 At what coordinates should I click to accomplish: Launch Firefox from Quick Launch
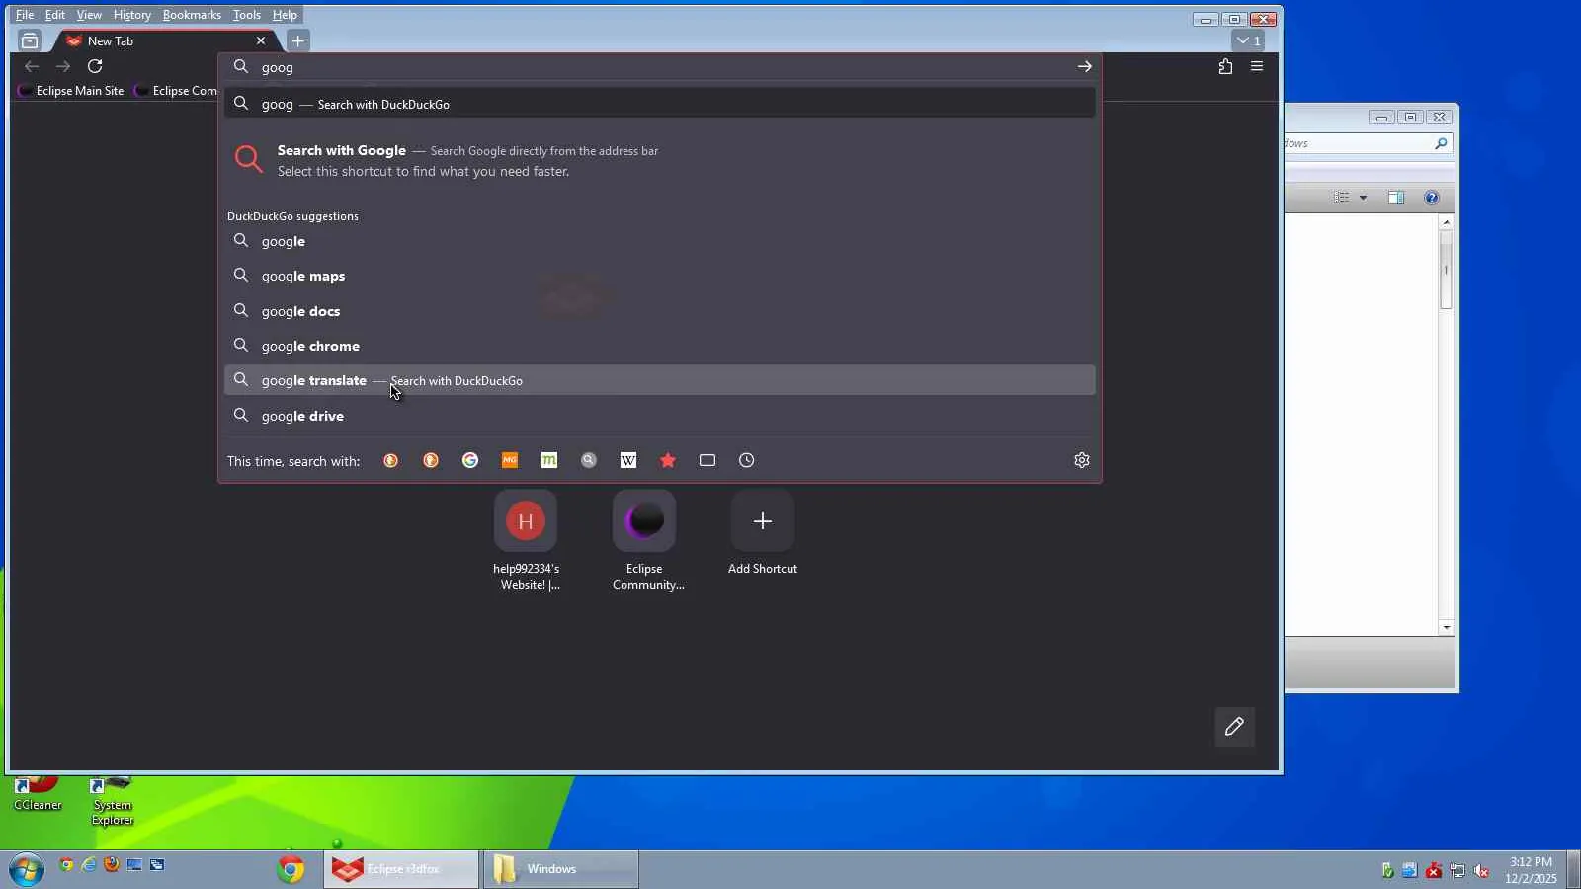click(x=112, y=865)
